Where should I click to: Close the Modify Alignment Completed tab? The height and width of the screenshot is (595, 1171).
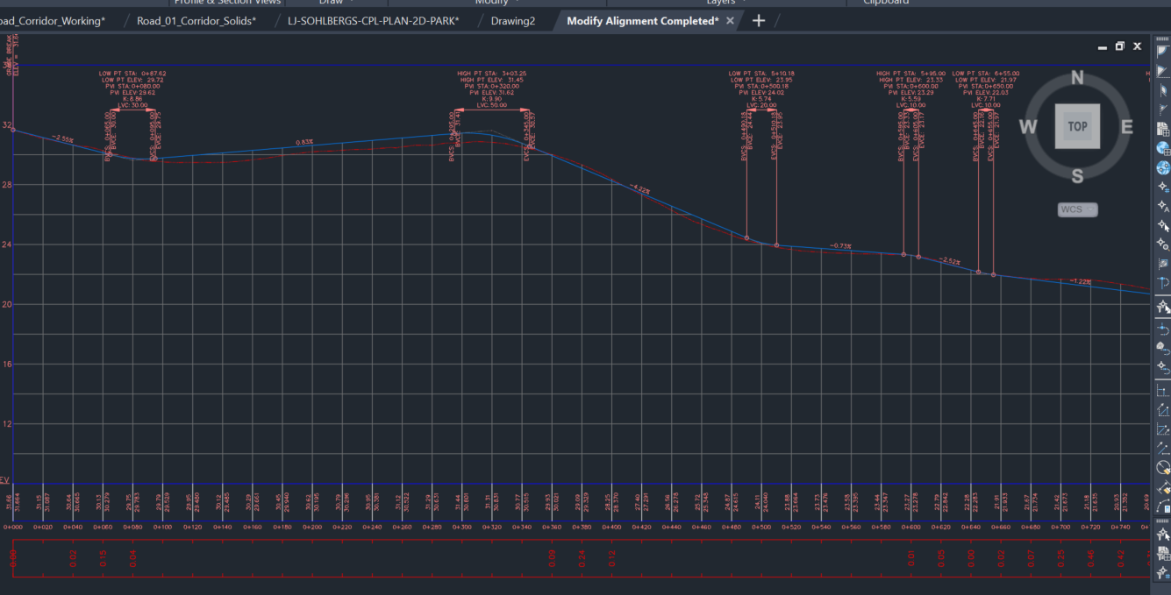731,20
